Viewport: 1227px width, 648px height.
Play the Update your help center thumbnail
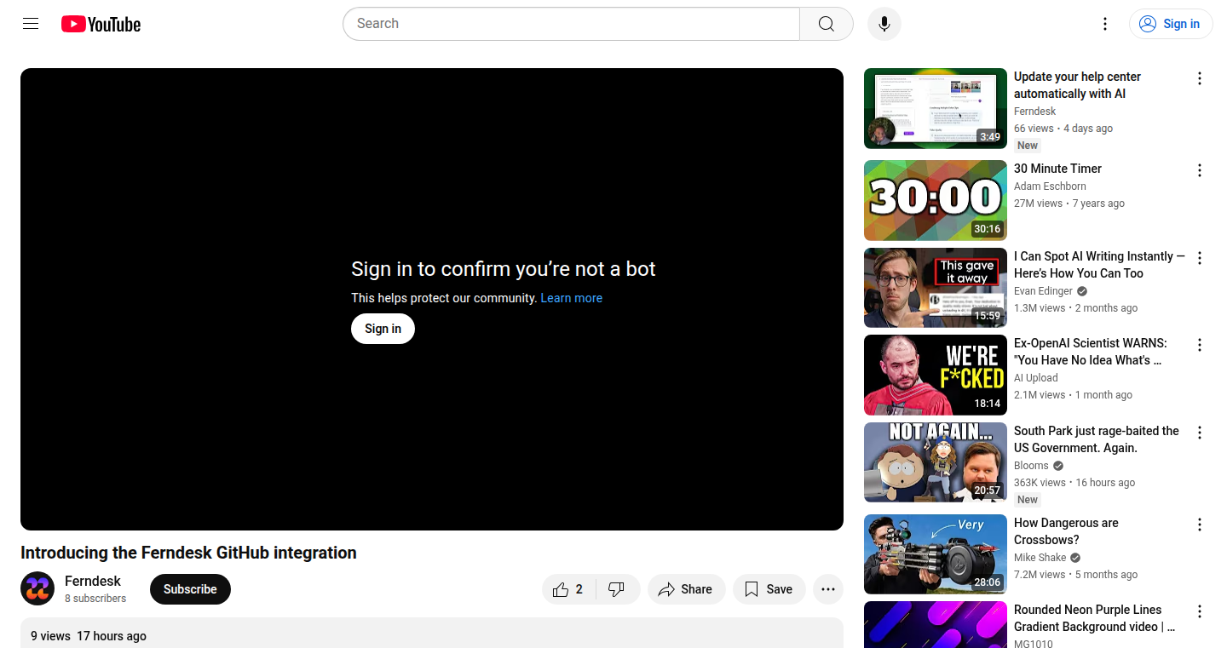pos(936,108)
